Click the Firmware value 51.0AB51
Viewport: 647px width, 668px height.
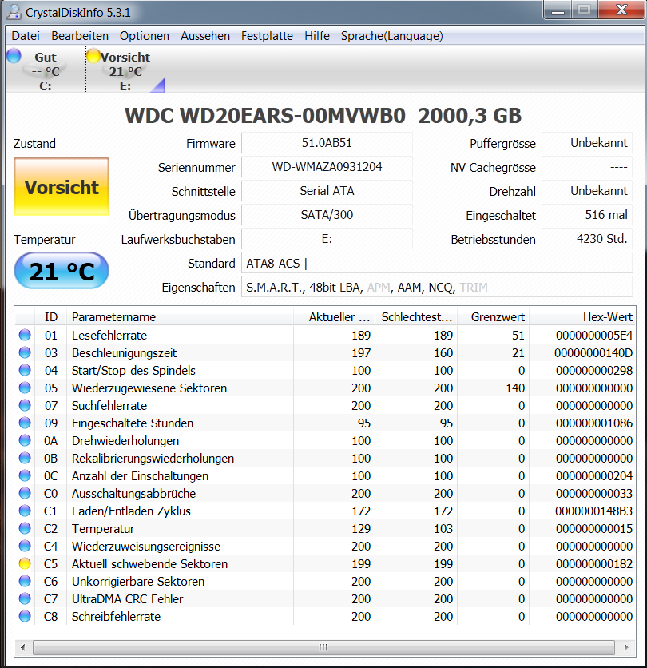(327, 143)
